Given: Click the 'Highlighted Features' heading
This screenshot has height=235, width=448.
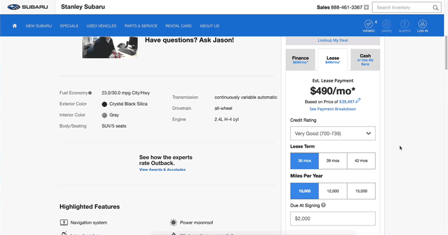Looking at the screenshot, I should pyautogui.click(x=90, y=206).
